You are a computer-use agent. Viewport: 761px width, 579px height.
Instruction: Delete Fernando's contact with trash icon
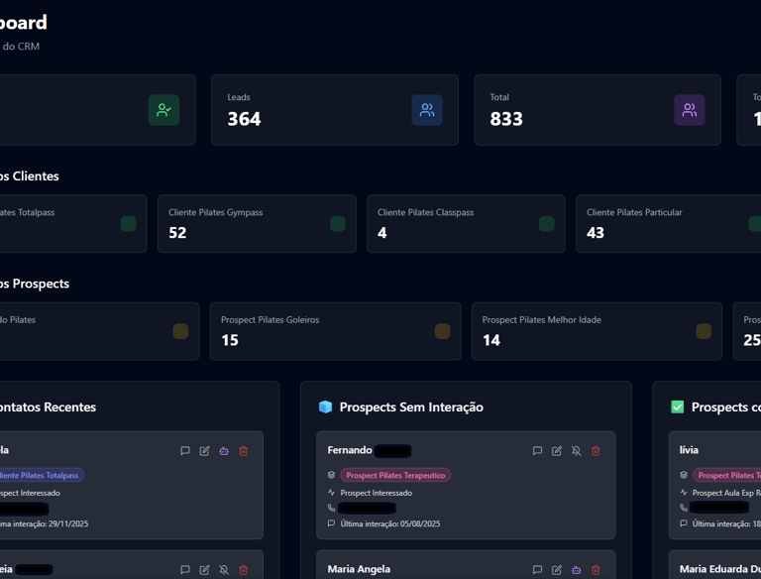(x=596, y=451)
